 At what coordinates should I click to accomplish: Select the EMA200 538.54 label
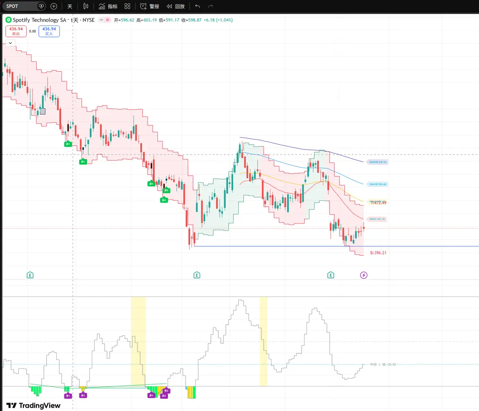[x=377, y=162]
